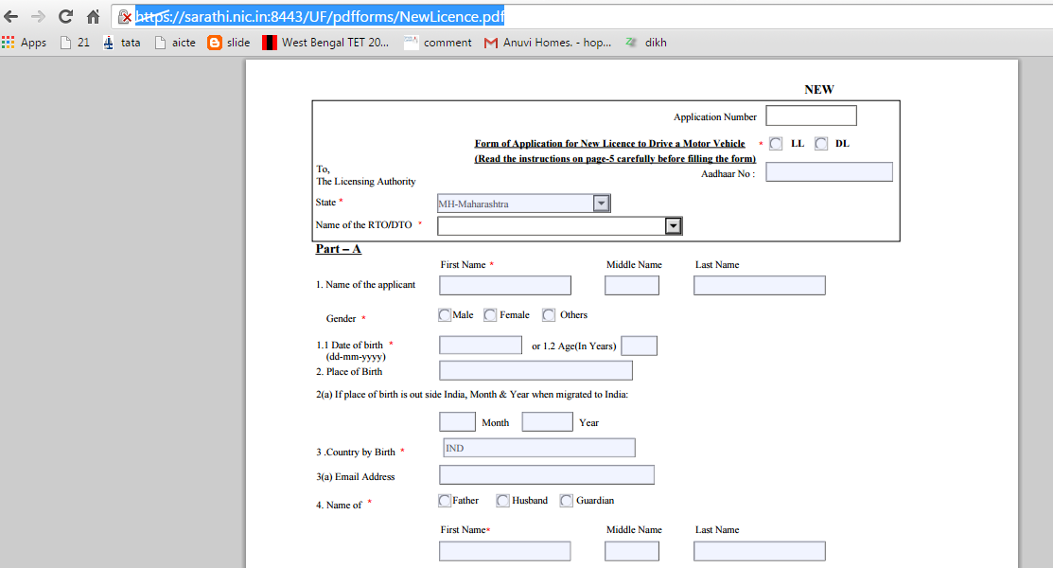
Task: Open the Gmail 'Anuvi Homes' bookmark
Action: [x=548, y=43]
